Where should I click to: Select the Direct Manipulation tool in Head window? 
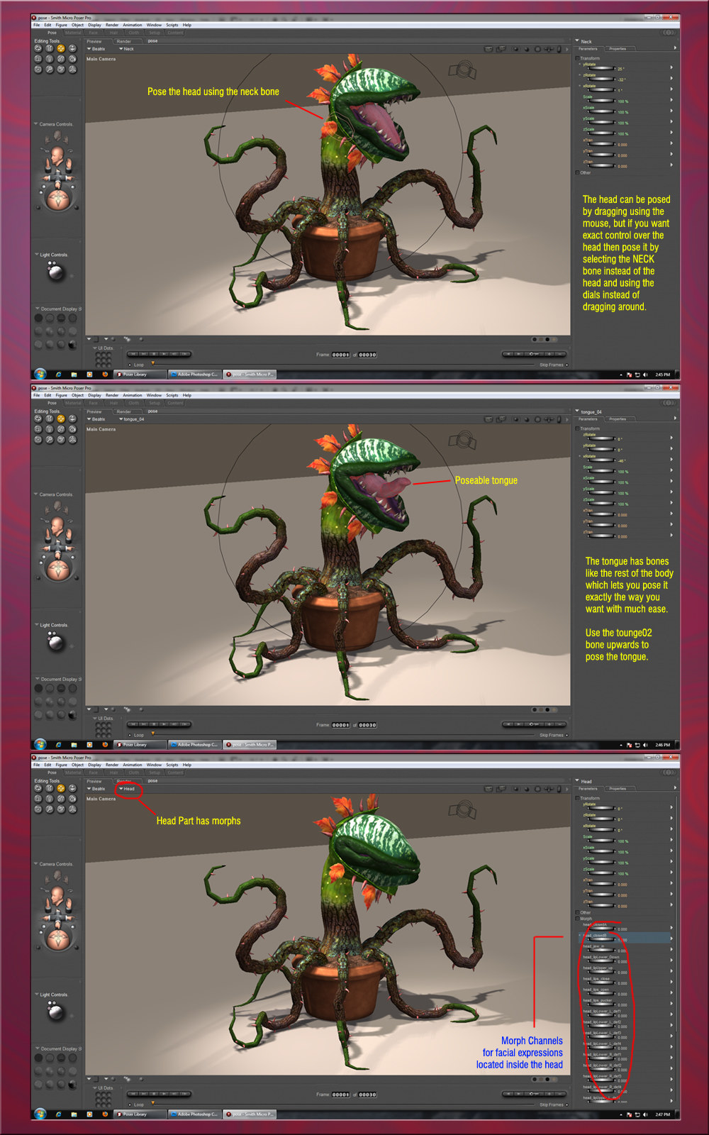tap(72, 809)
